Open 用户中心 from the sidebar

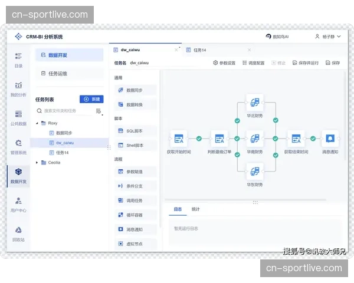click(18, 204)
